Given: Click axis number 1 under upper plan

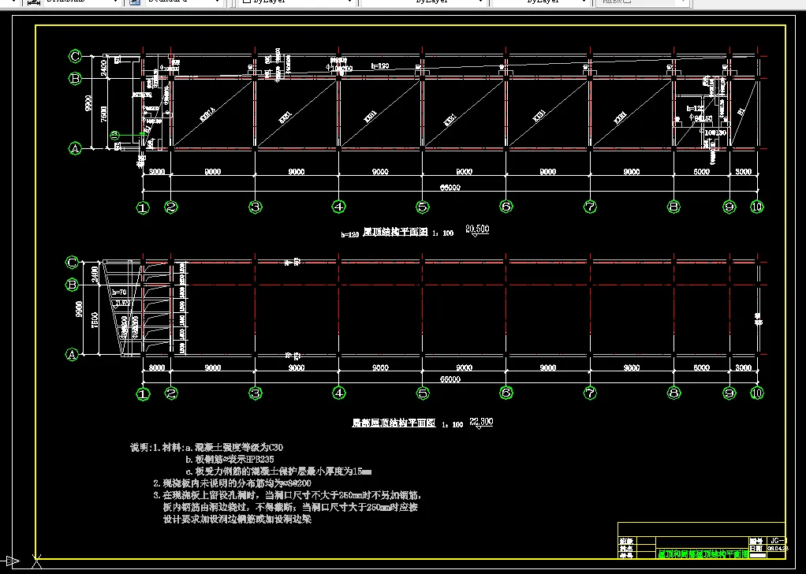Looking at the screenshot, I should coord(143,207).
